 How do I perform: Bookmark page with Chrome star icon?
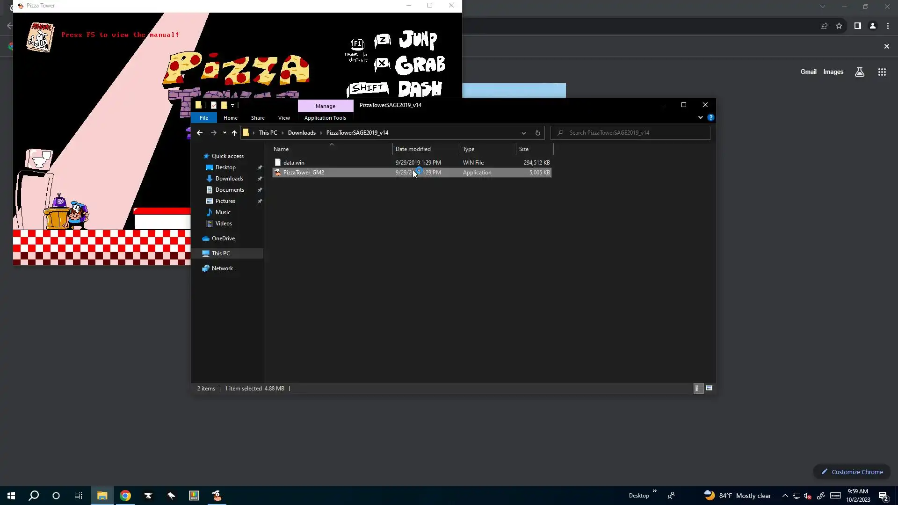pyautogui.click(x=839, y=26)
